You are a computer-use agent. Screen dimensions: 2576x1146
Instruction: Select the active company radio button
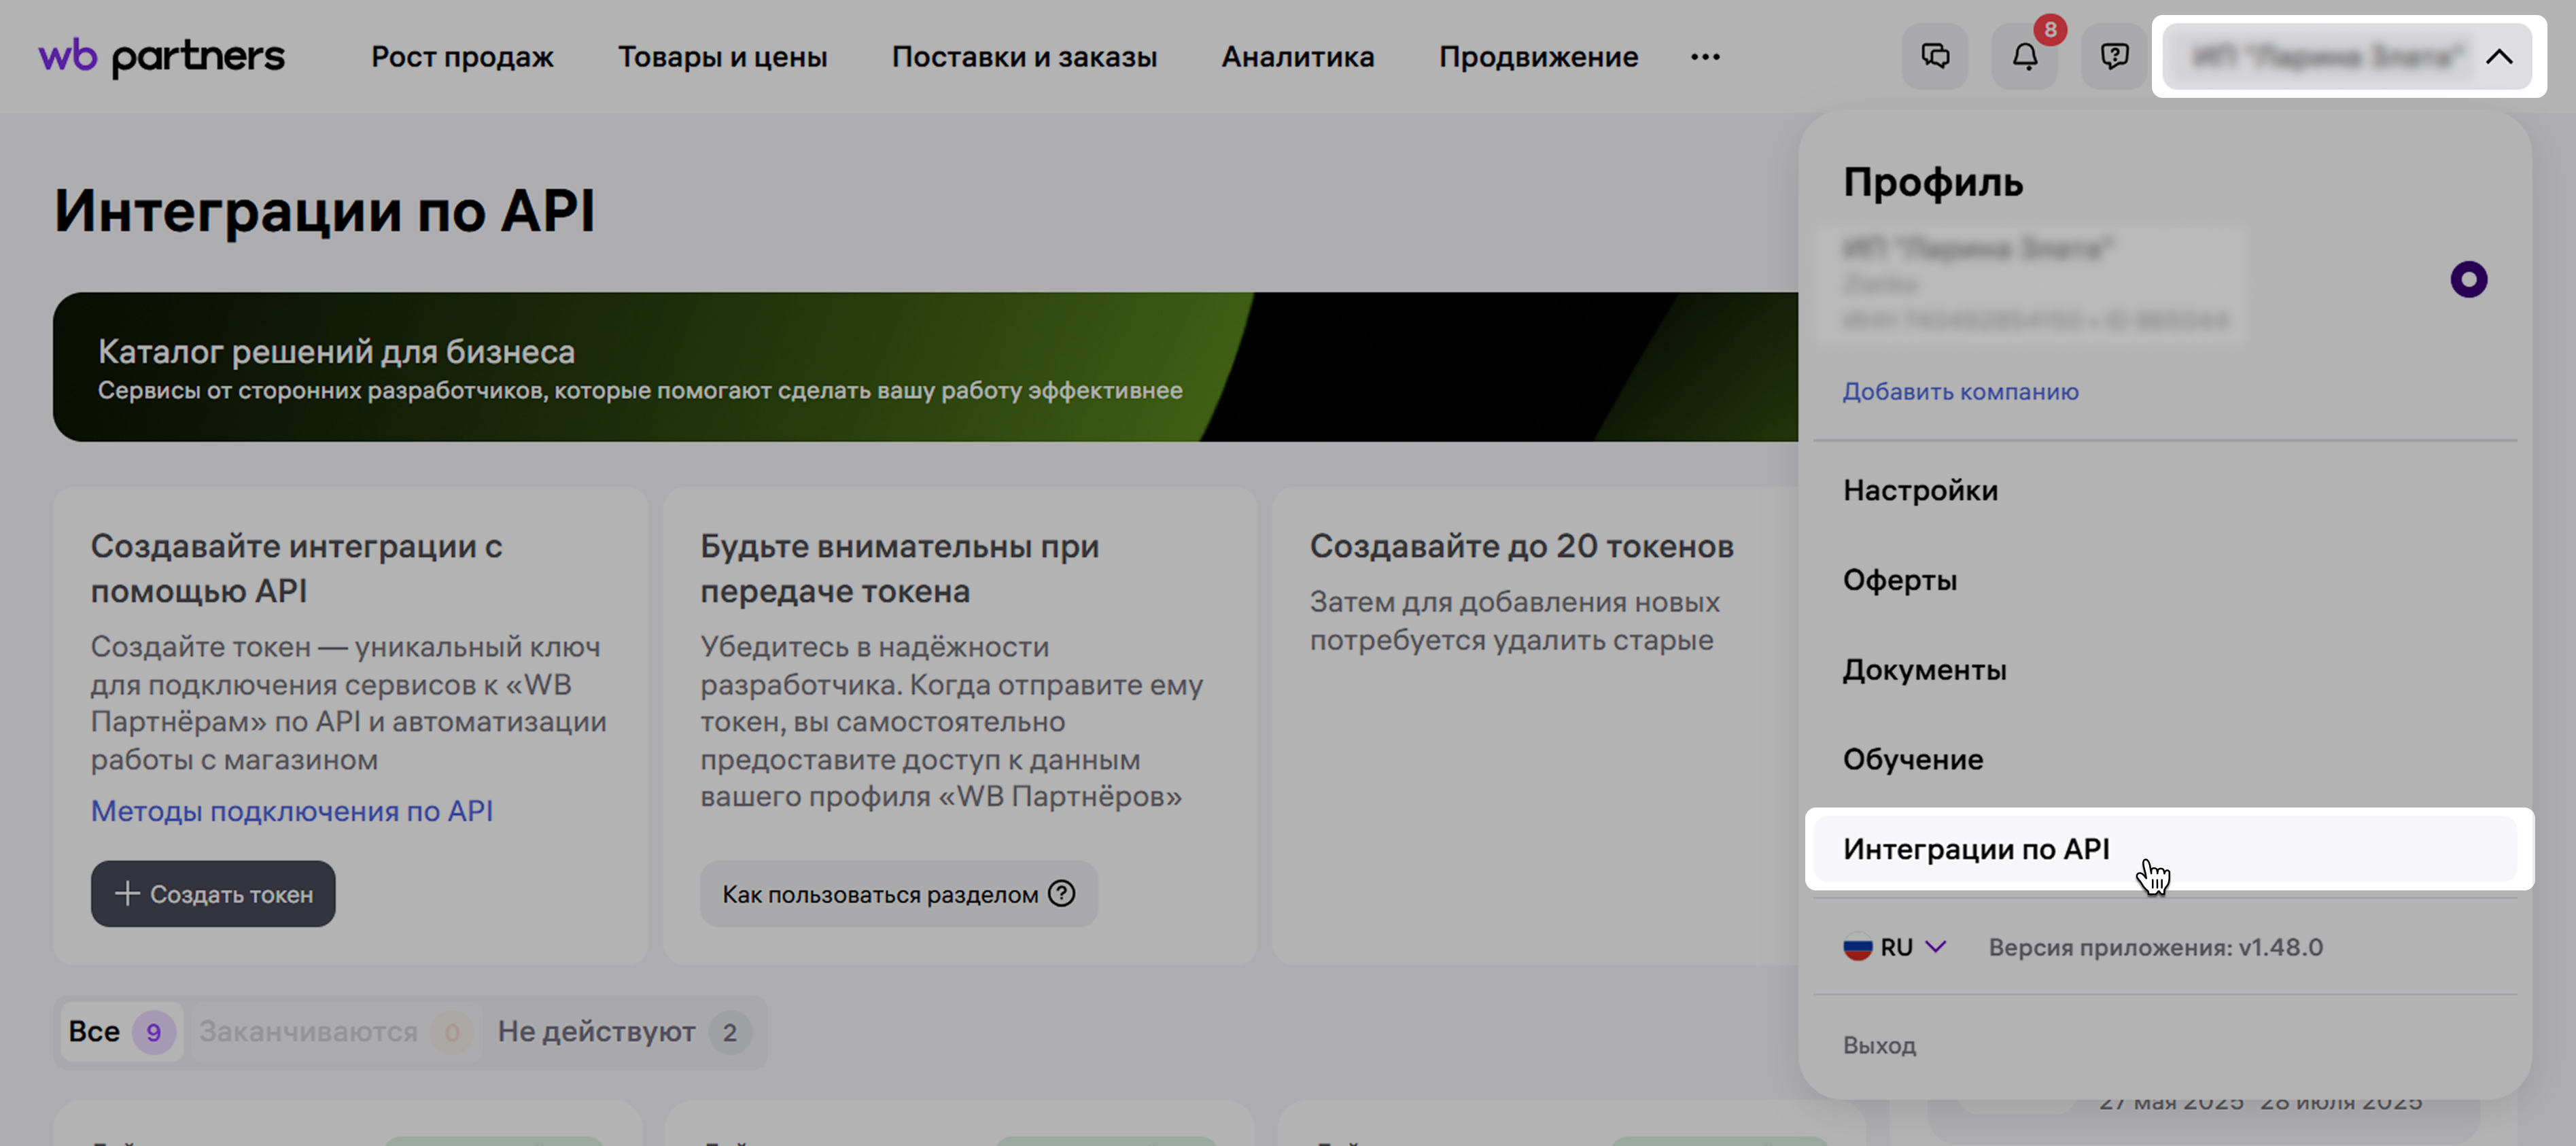(2468, 280)
